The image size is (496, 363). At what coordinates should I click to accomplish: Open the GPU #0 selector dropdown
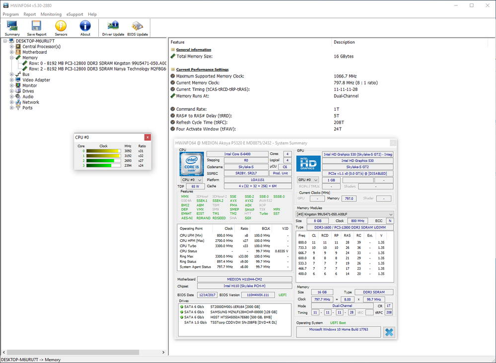tap(307, 180)
